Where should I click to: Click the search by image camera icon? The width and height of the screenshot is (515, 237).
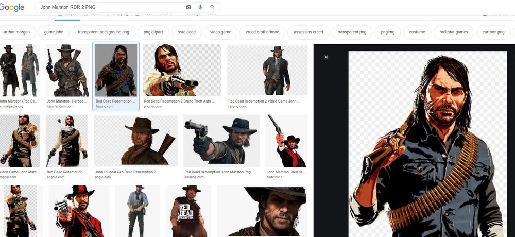point(188,7)
